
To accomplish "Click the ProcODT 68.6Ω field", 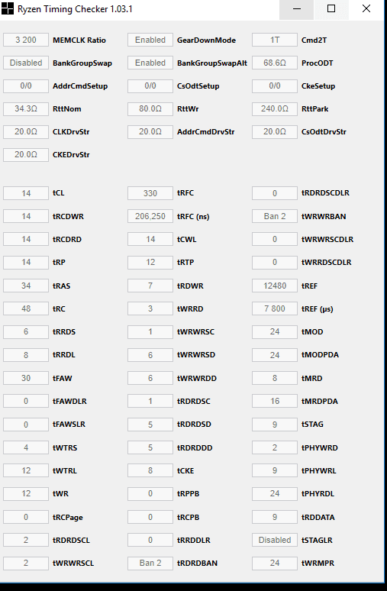I will [275, 63].
